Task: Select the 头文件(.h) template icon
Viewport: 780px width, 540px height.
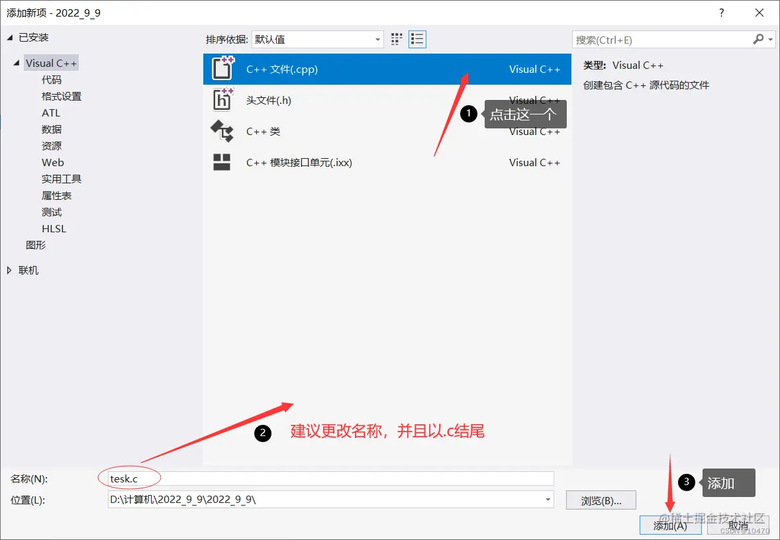Action: (222, 101)
